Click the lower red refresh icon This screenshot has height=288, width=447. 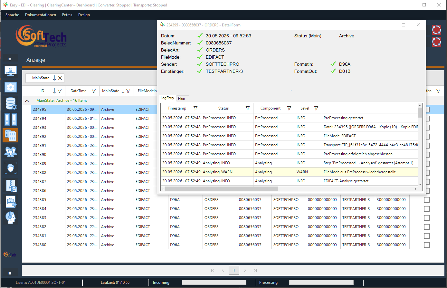(x=436, y=42)
